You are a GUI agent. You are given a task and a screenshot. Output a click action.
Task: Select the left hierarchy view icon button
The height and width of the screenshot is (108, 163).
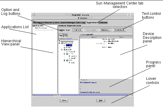[61, 35]
